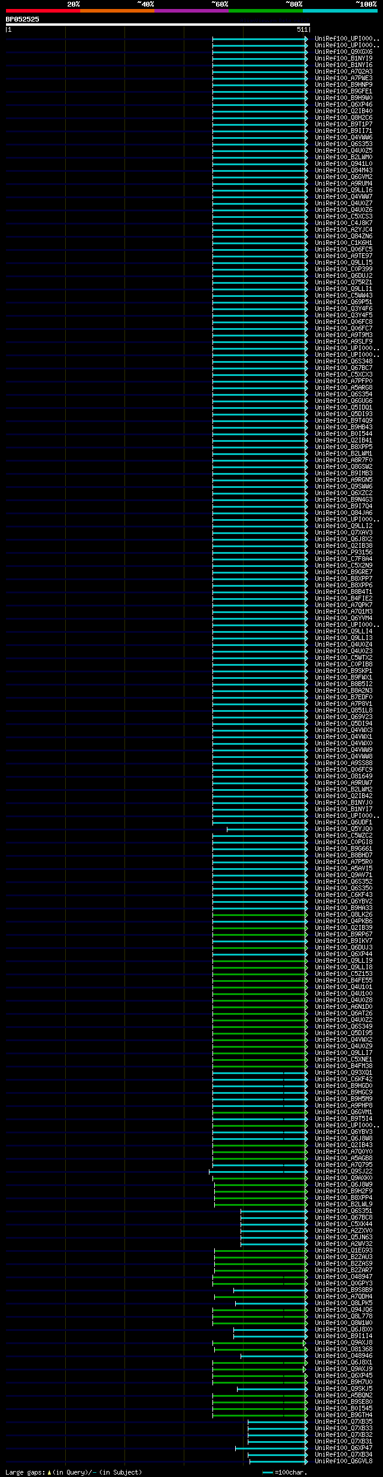Select UniRef100_Q7XB35 row label

(344, 1422)
